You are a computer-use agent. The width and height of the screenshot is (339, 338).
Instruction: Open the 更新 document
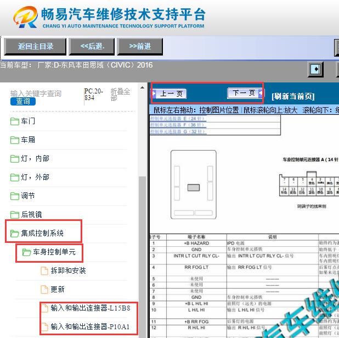pyautogui.click(x=58, y=289)
